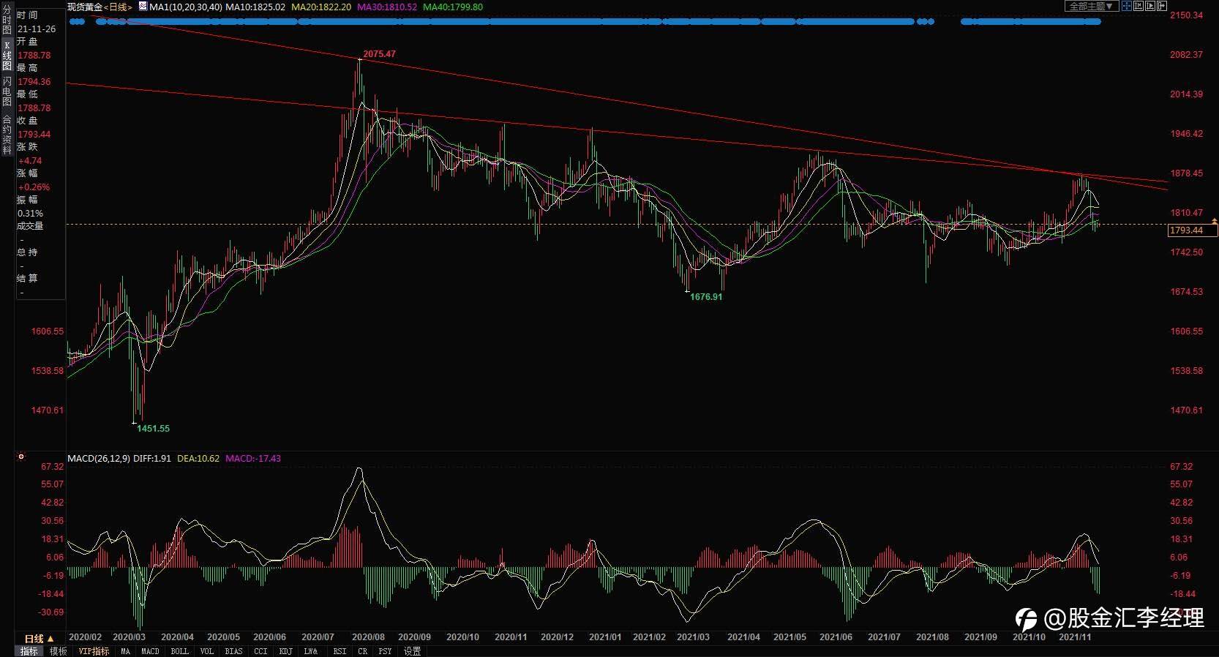Select the KDJ indicator button
The image size is (1219, 657).
tap(286, 651)
